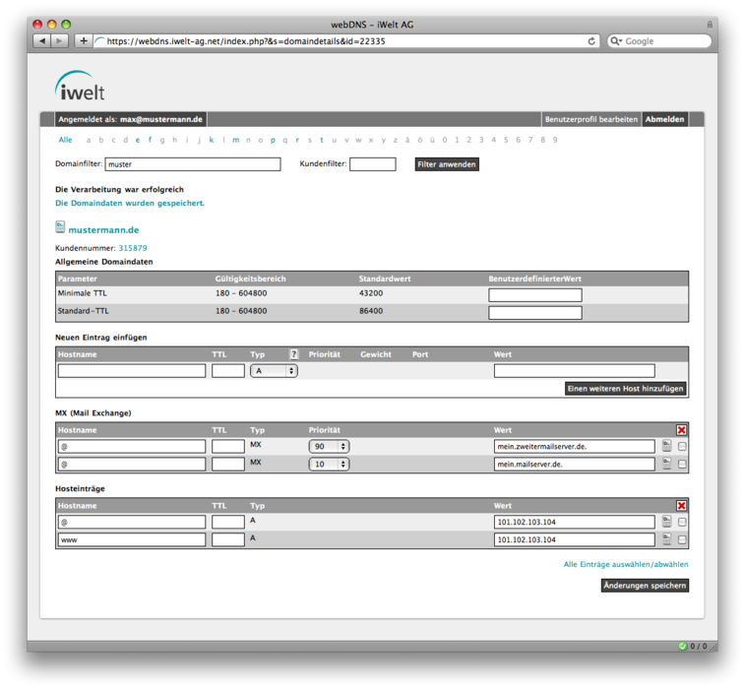Open mustermann.de domain link
Image resolution: width=745 pixels, height=689 pixels.
[x=103, y=230]
